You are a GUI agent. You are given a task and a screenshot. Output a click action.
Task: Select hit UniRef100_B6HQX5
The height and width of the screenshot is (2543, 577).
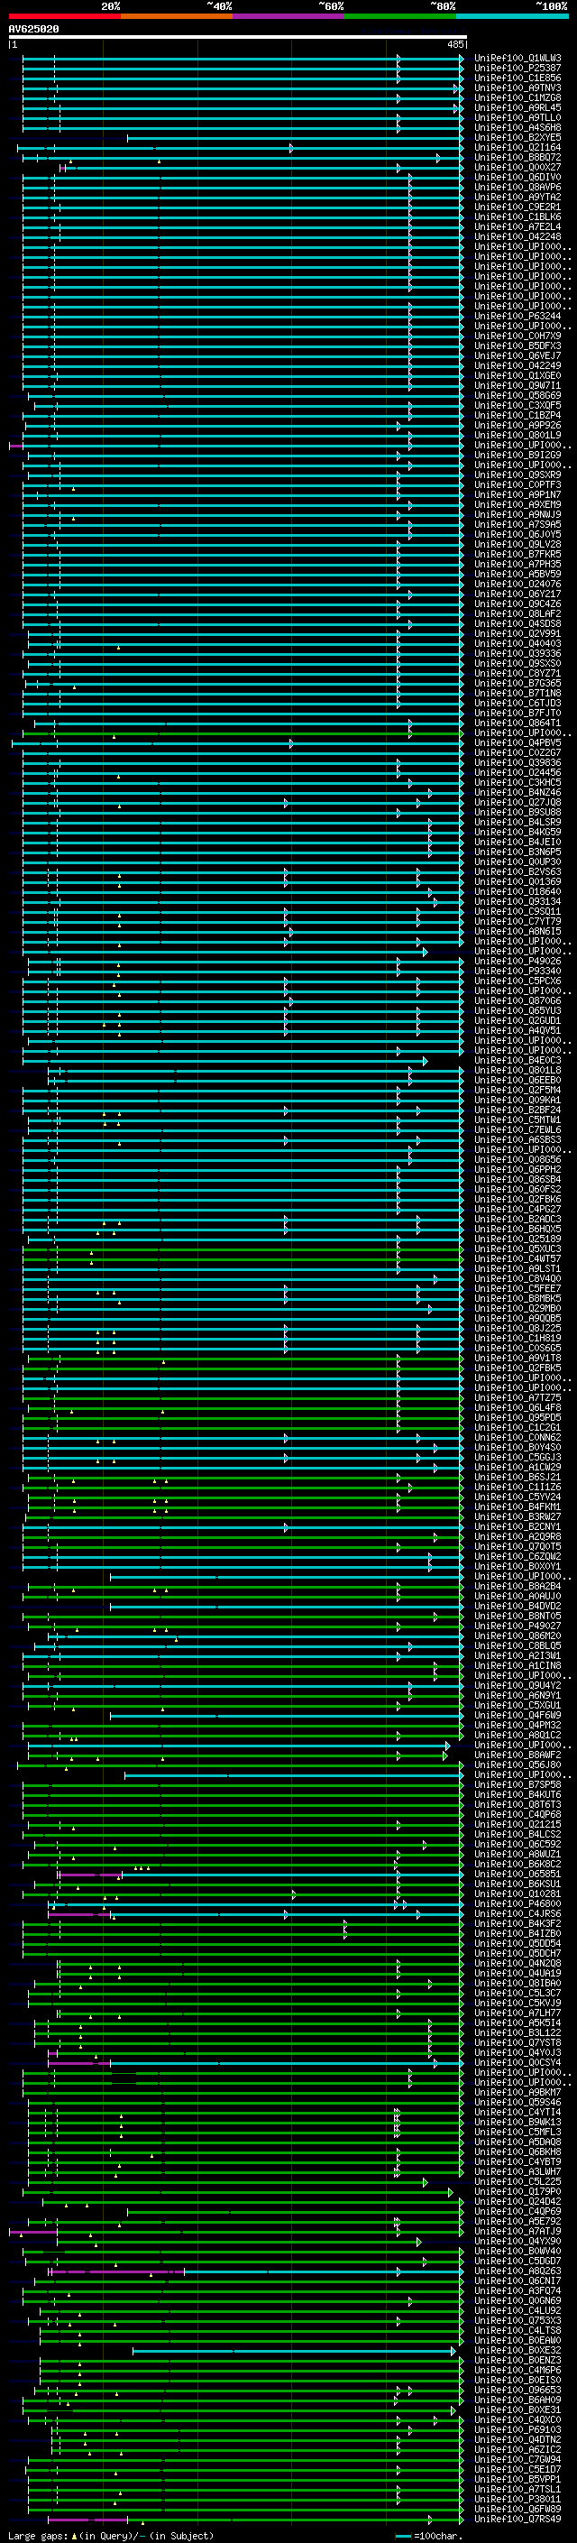click(517, 1229)
